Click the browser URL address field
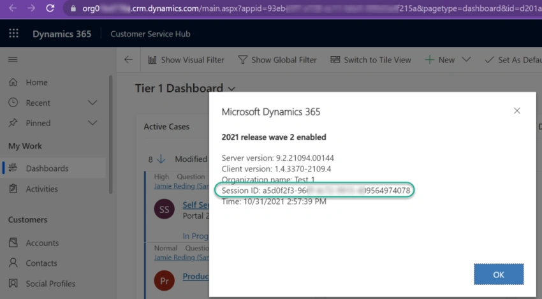This screenshot has width=542, height=299. pos(304,8)
